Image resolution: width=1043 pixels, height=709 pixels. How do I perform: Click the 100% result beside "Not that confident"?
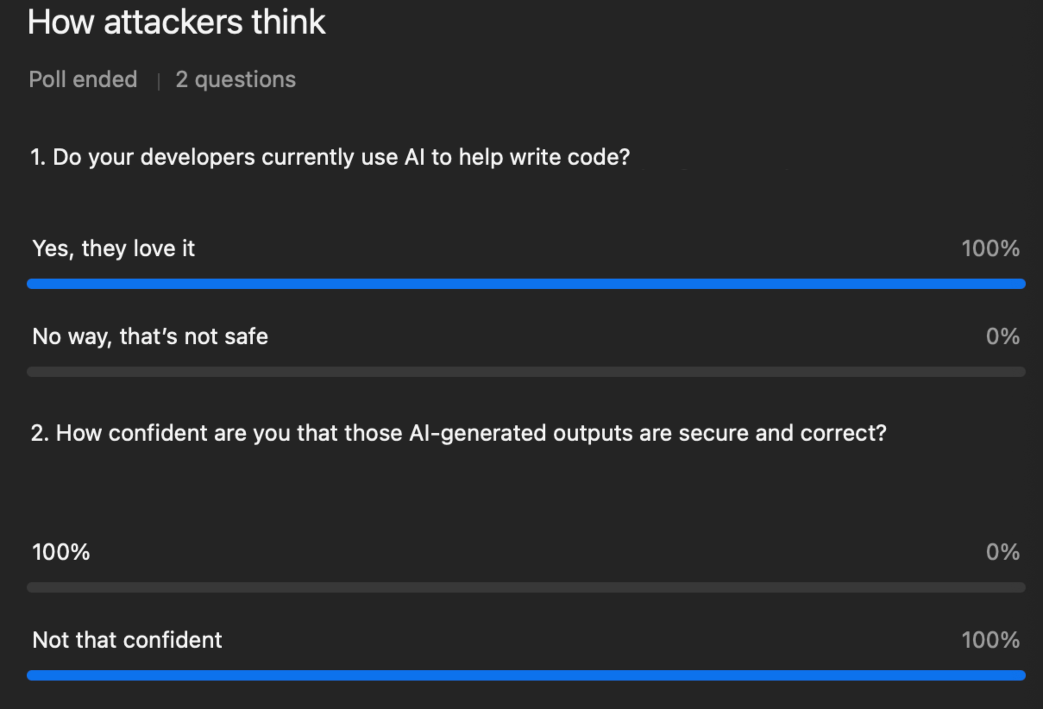tap(990, 640)
